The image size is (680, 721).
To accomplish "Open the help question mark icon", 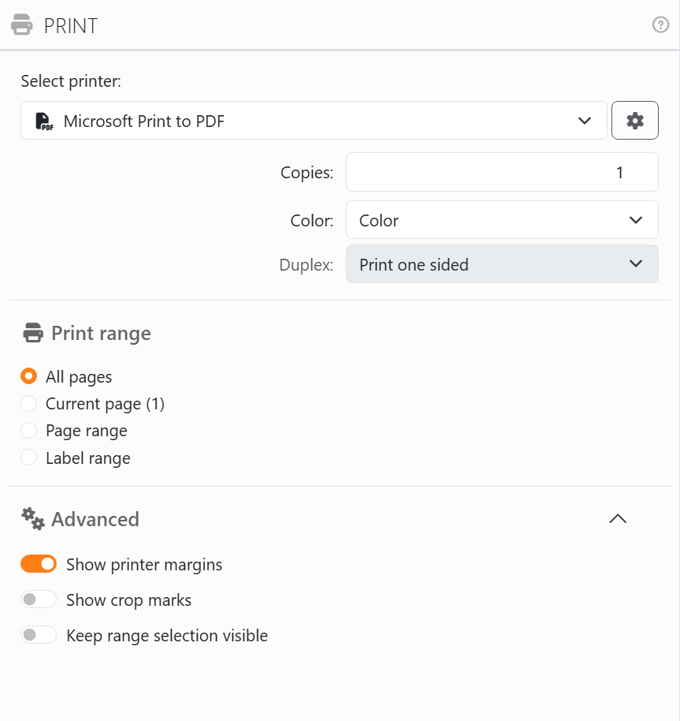I will pyautogui.click(x=660, y=24).
